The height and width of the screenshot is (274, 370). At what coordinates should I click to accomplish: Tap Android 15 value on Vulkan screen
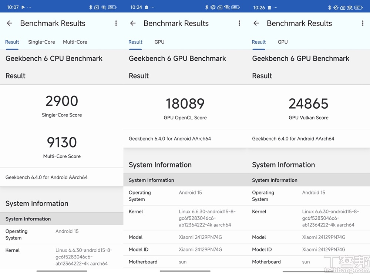(314, 192)
